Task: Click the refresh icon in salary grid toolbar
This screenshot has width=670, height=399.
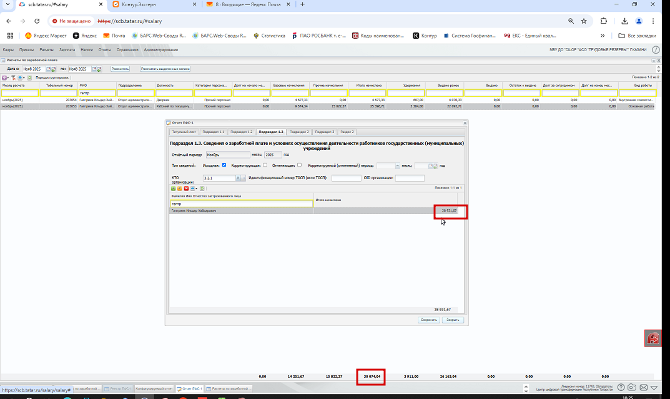Action: pyautogui.click(x=29, y=78)
